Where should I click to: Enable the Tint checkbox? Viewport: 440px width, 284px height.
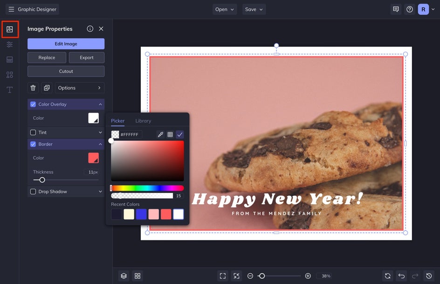33,132
